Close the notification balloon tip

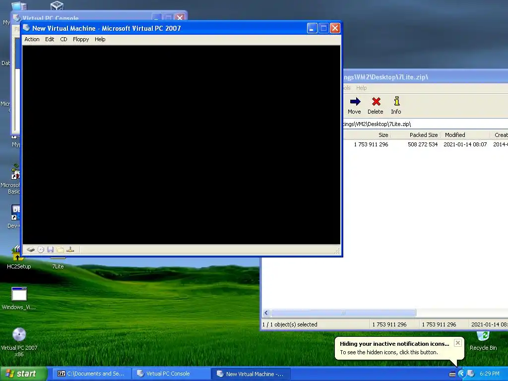click(x=457, y=343)
